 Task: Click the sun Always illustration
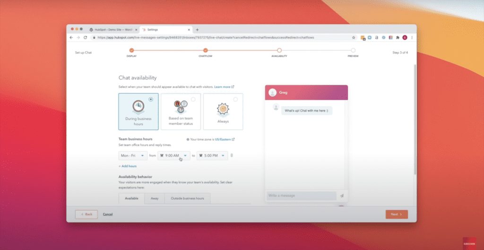click(x=223, y=109)
